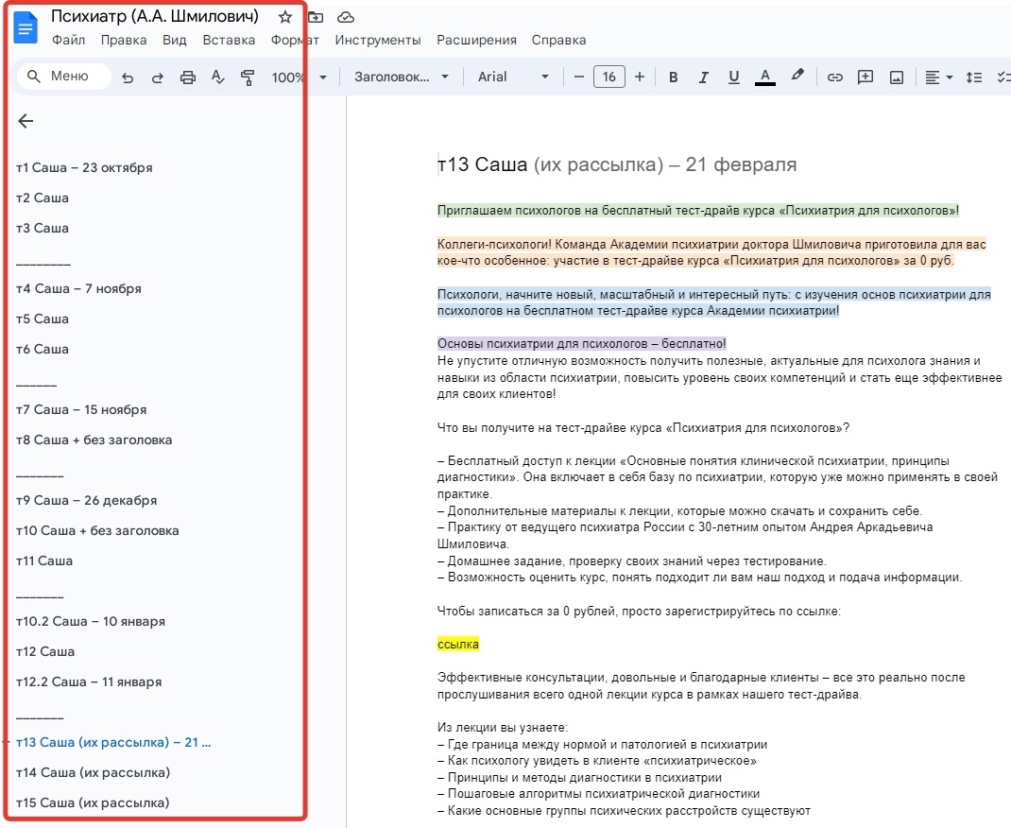Go to outline item т12 Саша
1011x828 pixels.
[x=45, y=652]
